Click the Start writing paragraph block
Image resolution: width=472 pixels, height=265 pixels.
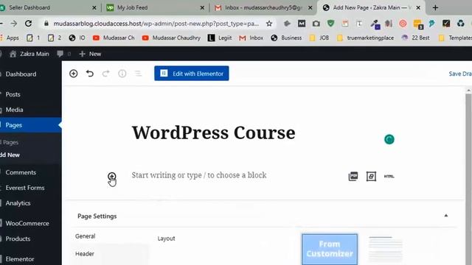pyautogui.click(x=199, y=175)
